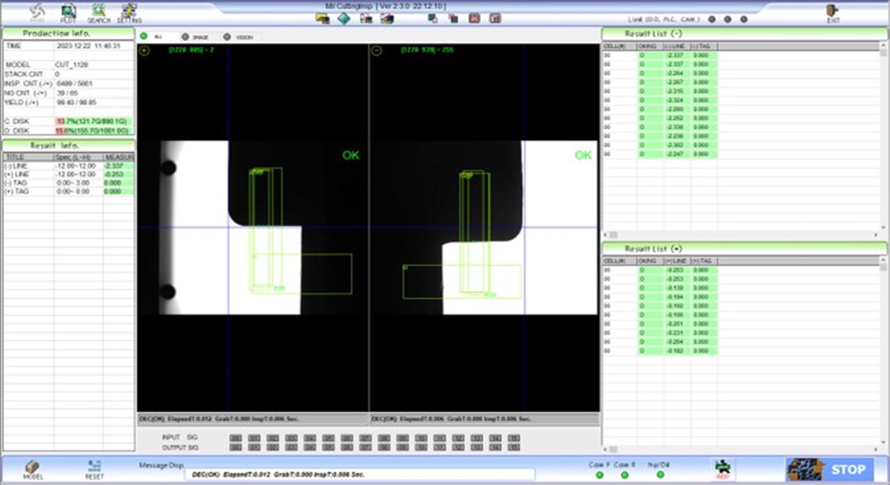890x485 pixels.
Task: Click the Result List (-) panel header
Action: point(744,33)
